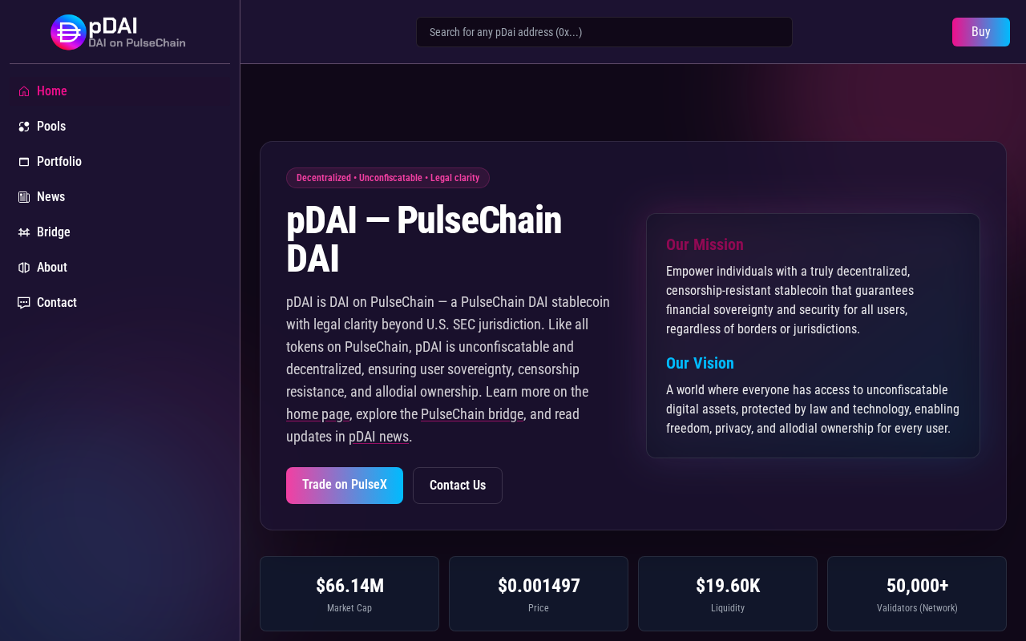Click the Portfolio wallet icon
Viewport: 1026px width, 641px height.
(x=24, y=162)
